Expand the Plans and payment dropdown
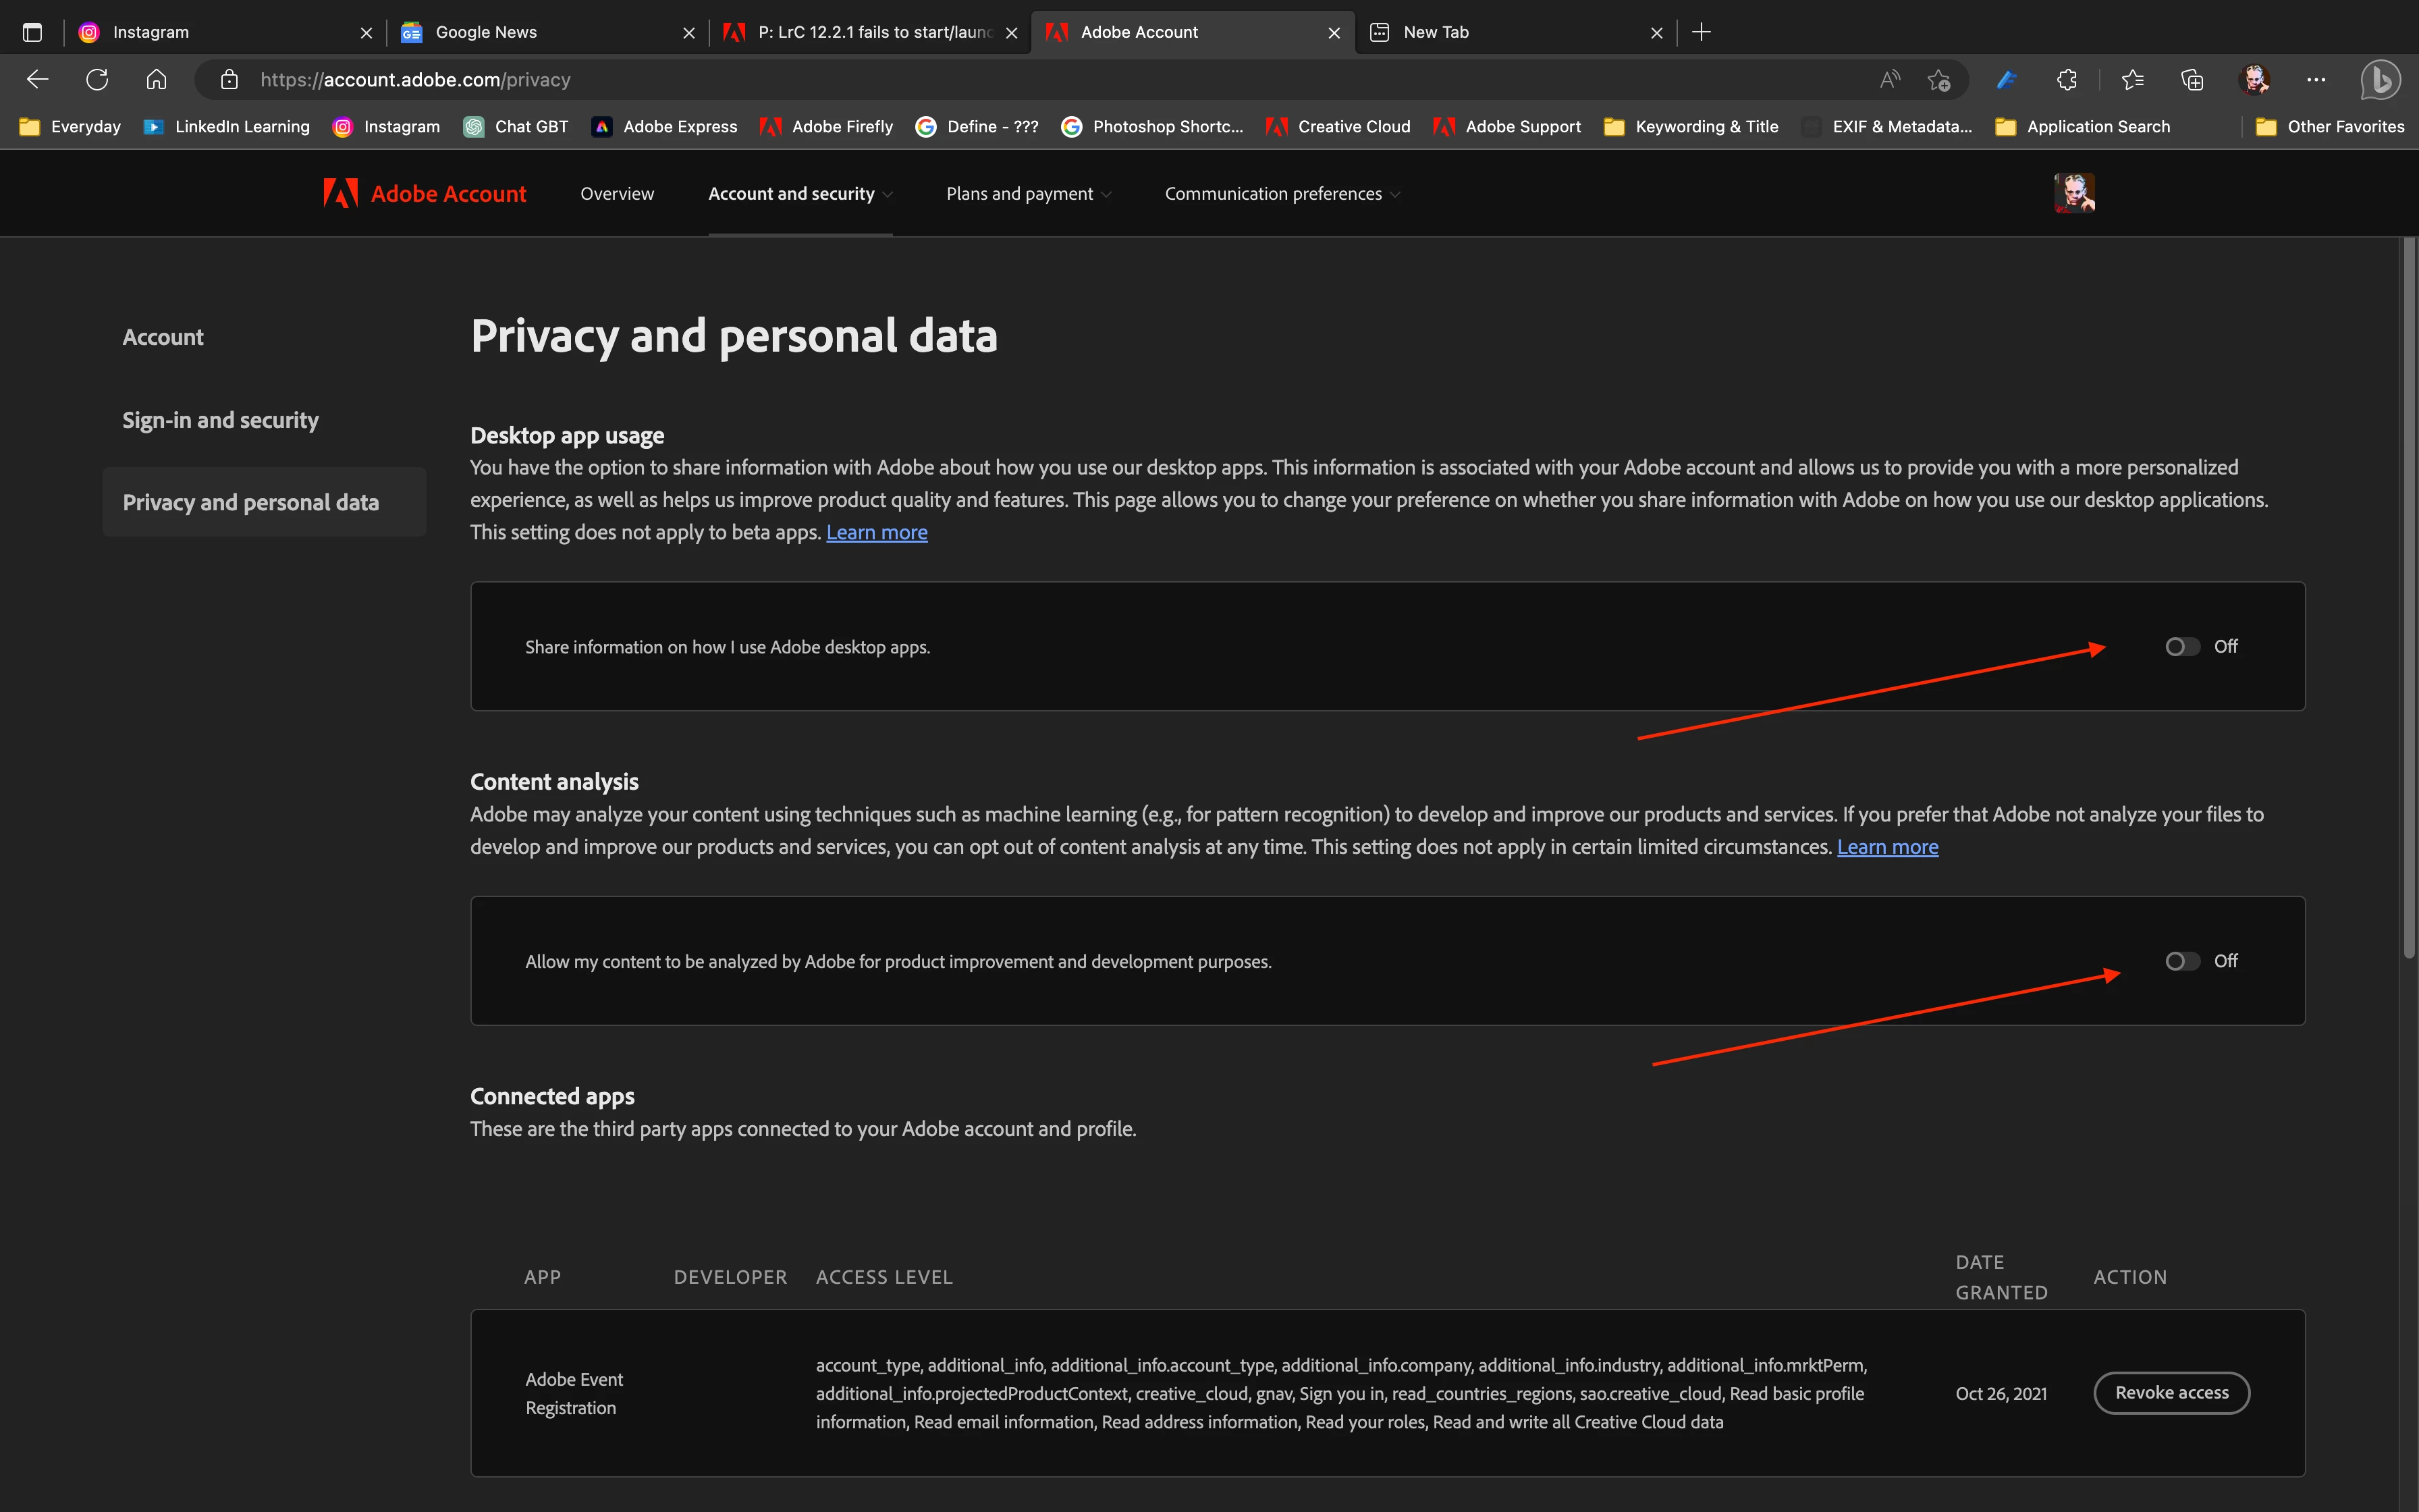 (x=1029, y=194)
